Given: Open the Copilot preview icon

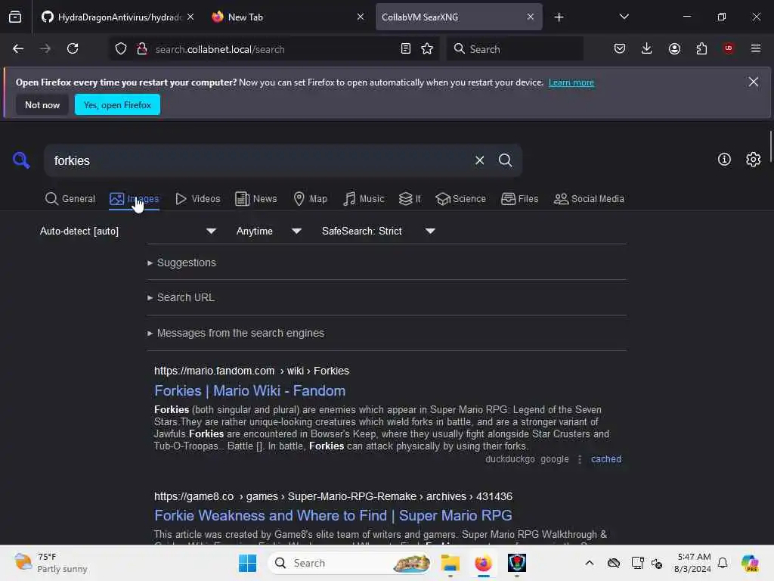Looking at the screenshot, I should (x=750, y=563).
